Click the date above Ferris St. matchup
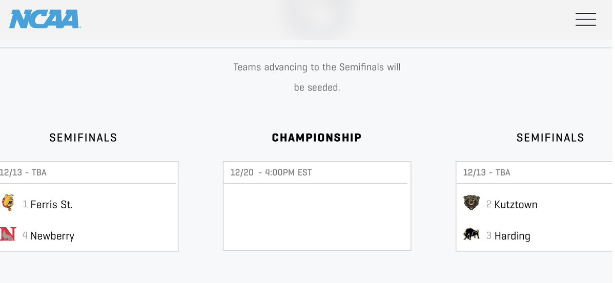 [23, 172]
